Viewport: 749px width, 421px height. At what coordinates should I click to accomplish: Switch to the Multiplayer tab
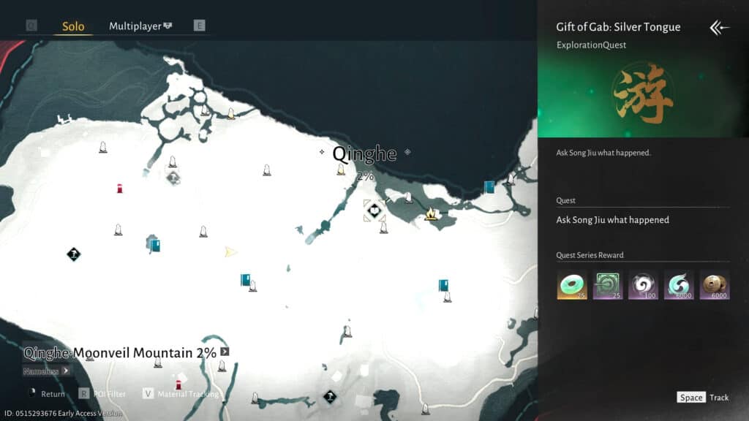tap(140, 26)
